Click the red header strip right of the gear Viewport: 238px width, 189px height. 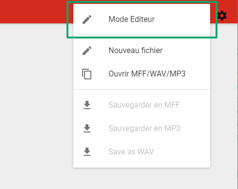[x=232, y=12]
